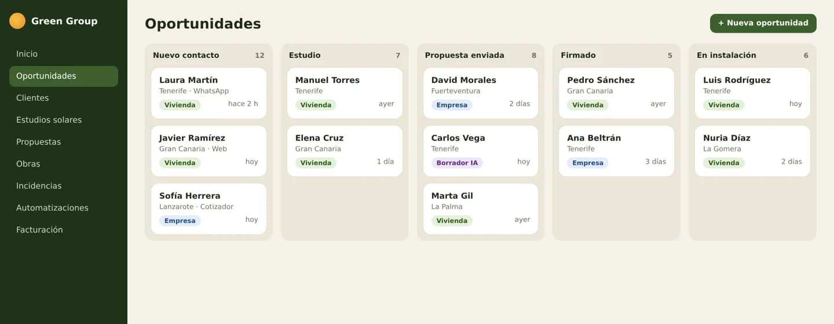Click the Borrador IA tag on Carlos Vega
Screen dimensions: 834x324
click(x=457, y=163)
